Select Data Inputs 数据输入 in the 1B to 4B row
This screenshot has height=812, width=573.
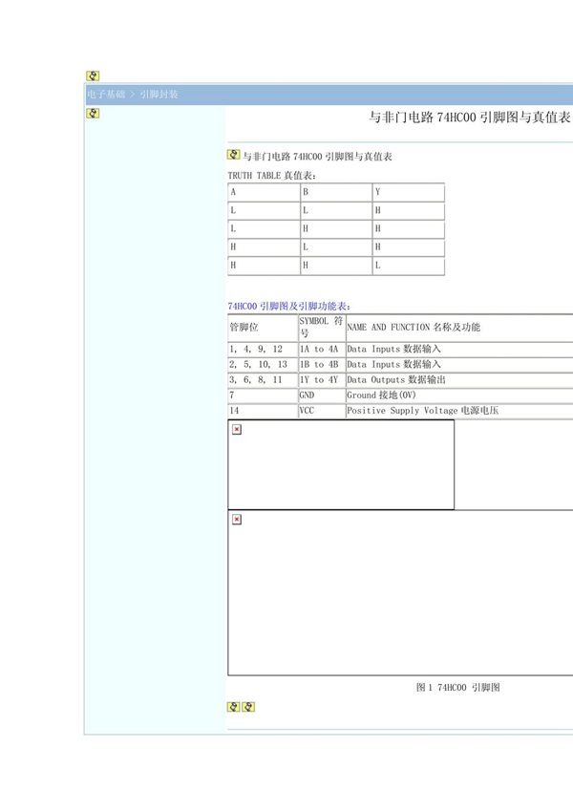tap(459, 365)
